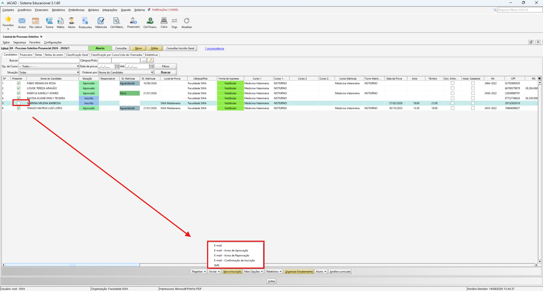Open the Situação dropdown

point(49,72)
